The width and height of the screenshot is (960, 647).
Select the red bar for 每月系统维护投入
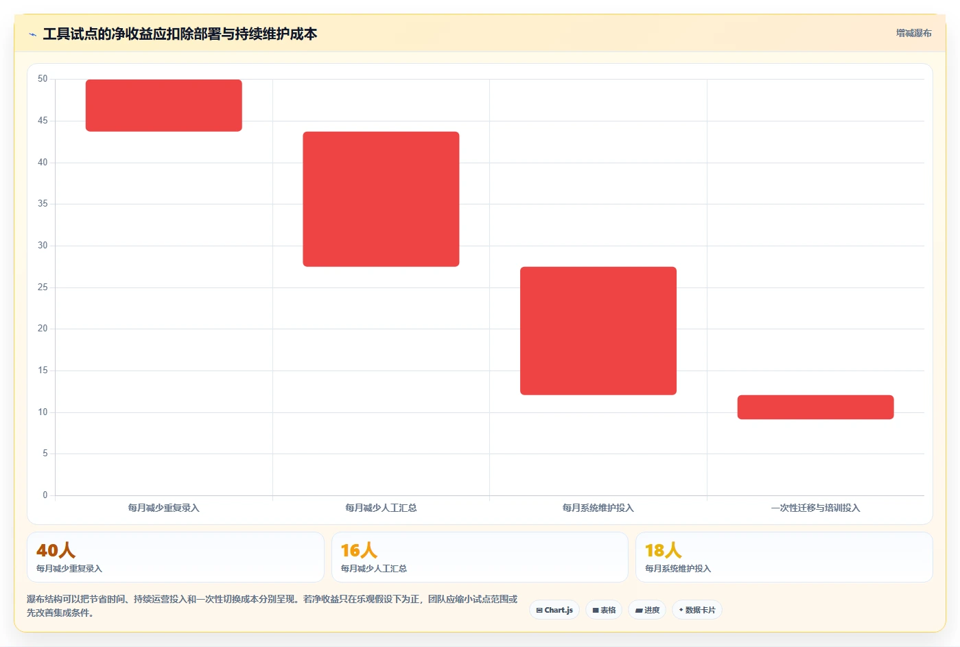click(x=598, y=331)
